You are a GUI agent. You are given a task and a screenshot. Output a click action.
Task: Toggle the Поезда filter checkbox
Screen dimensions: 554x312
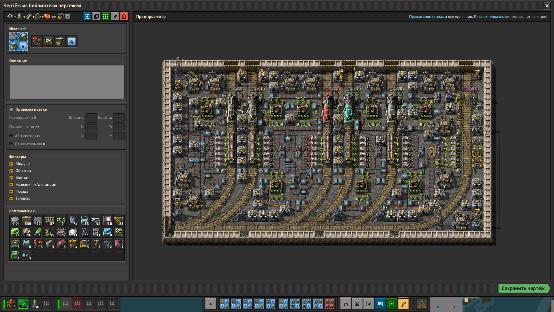[11, 192]
